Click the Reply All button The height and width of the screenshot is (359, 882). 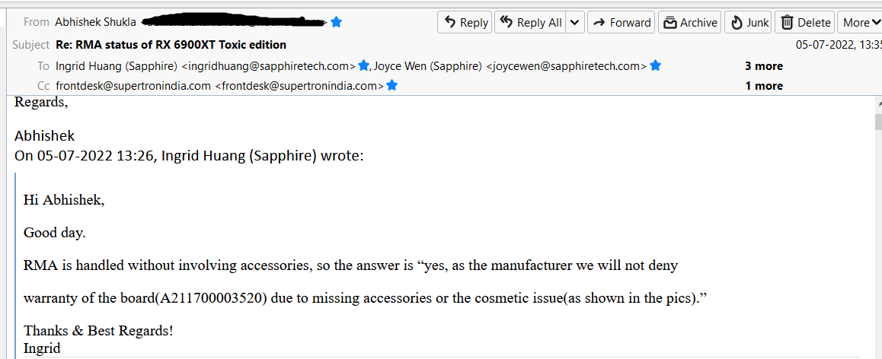(x=530, y=23)
